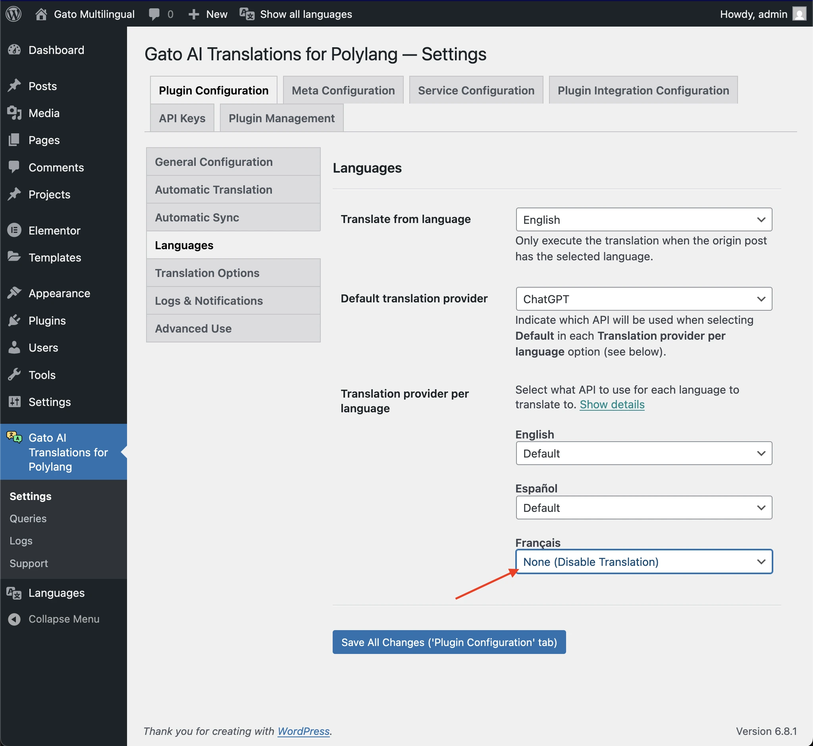
Task: Visit site via the Gato Multilingual home icon
Action: click(x=42, y=14)
